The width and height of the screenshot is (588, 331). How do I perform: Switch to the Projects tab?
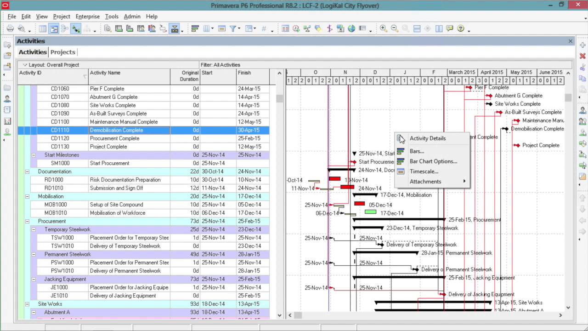(x=63, y=52)
